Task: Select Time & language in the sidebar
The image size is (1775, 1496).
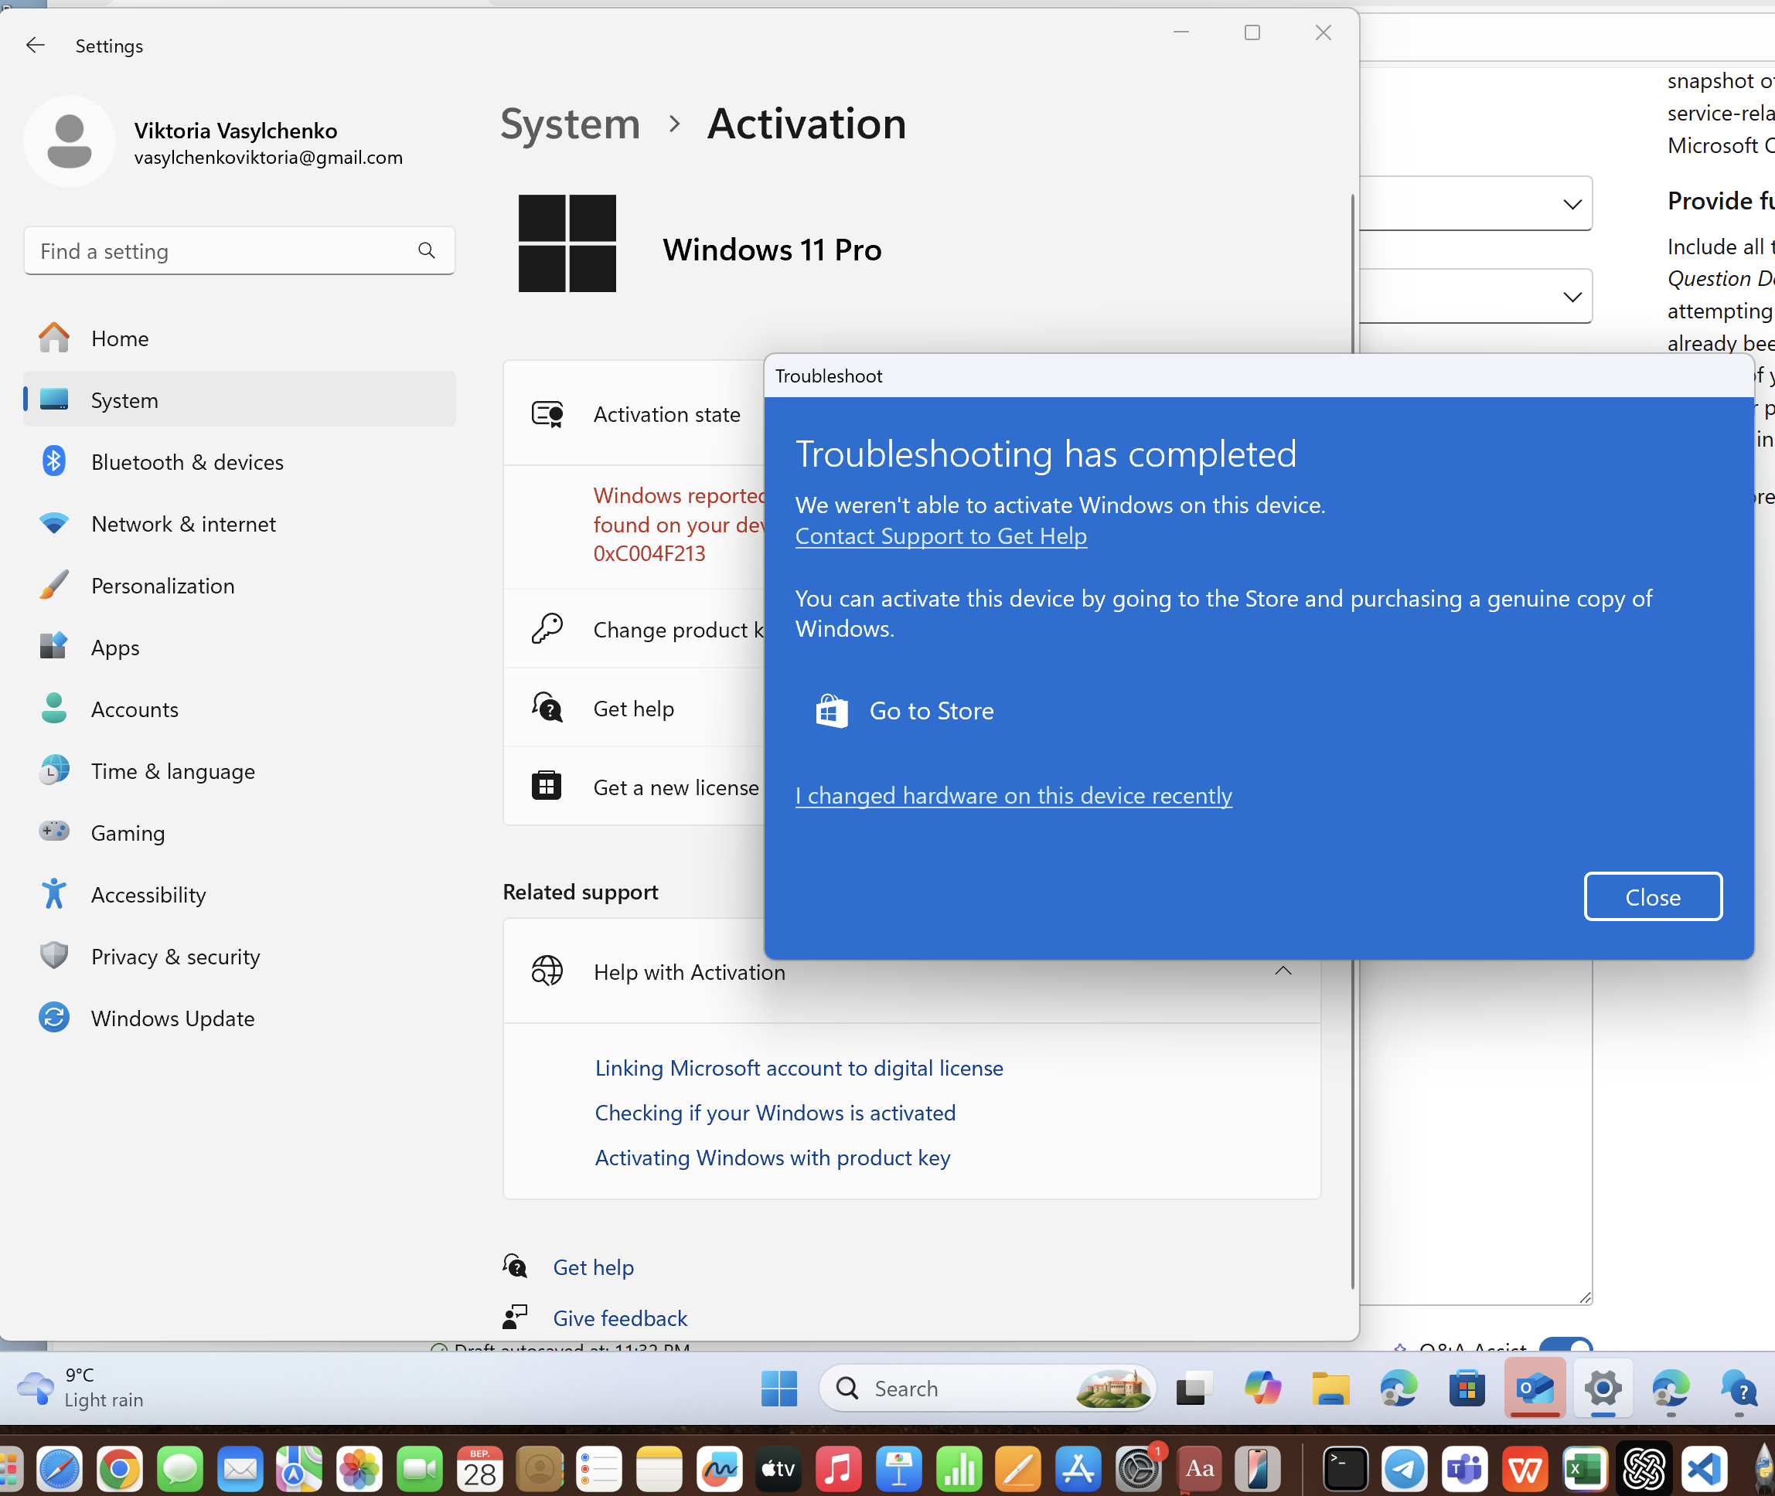Action: (173, 771)
